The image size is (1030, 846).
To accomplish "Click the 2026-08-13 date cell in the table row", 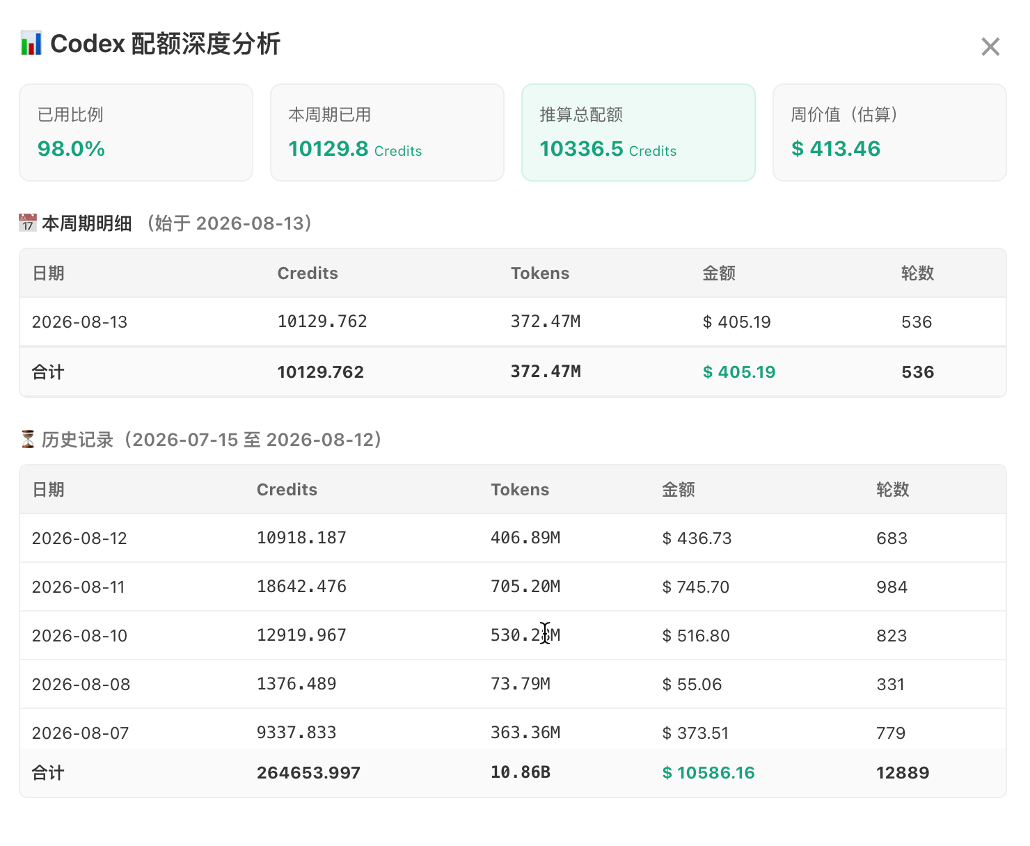I will tap(79, 322).
